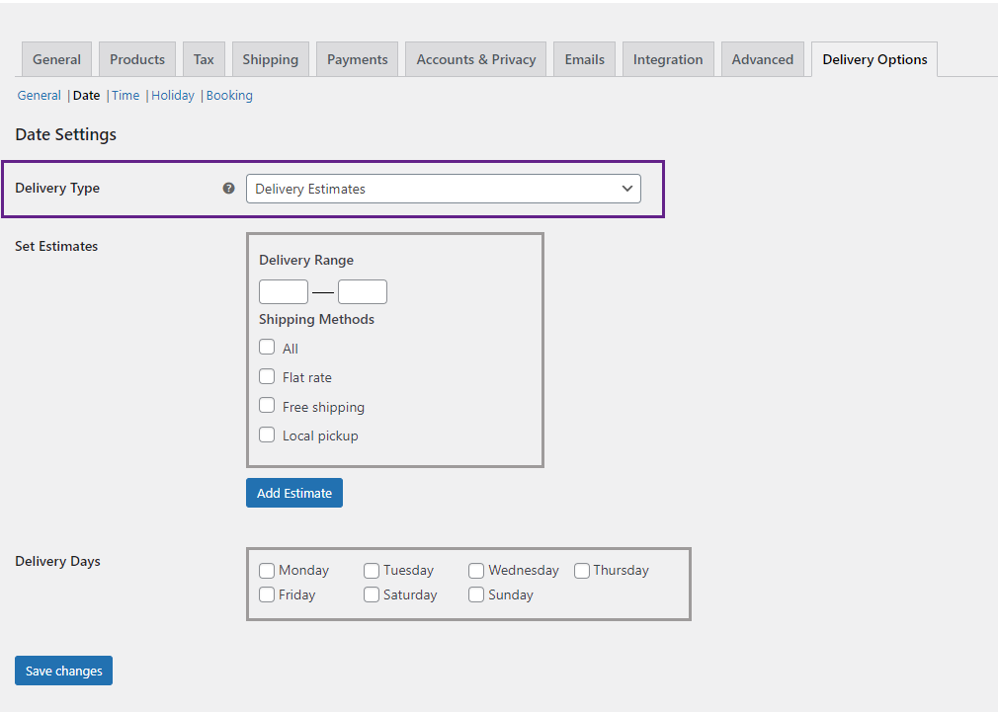The width and height of the screenshot is (998, 712).
Task: Open the Holiday settings link
Action: coord(173,96)
